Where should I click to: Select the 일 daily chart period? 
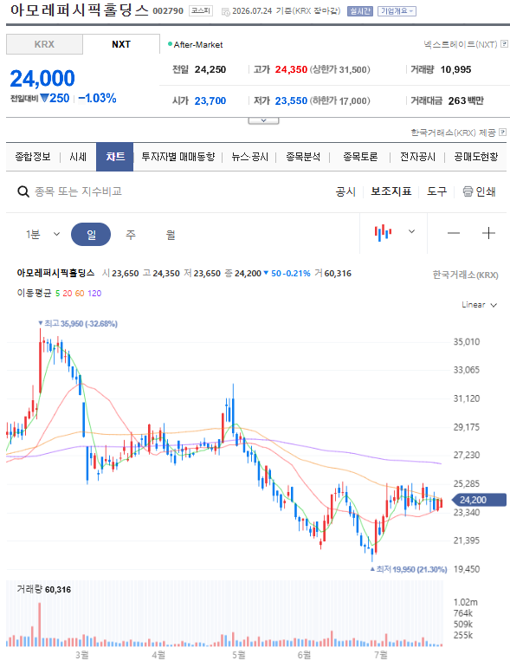point(91,235)
